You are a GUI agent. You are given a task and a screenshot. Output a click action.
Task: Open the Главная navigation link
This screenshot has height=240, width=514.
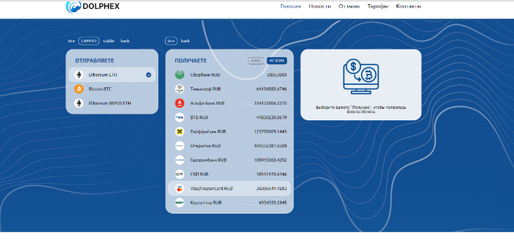coord(291,6)
